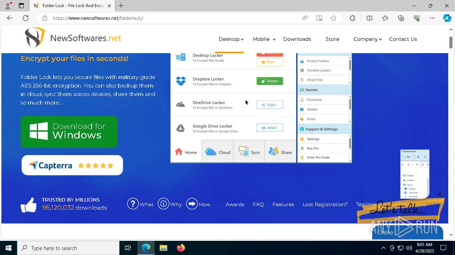Open Windows Start menu

pos(9,248)
